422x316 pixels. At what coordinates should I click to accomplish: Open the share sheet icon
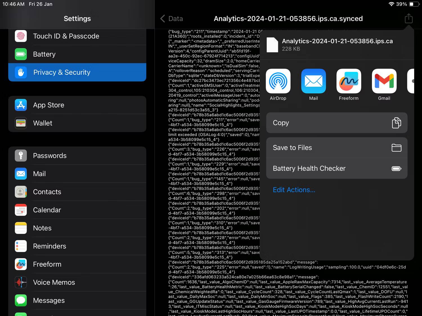[408, 18]
